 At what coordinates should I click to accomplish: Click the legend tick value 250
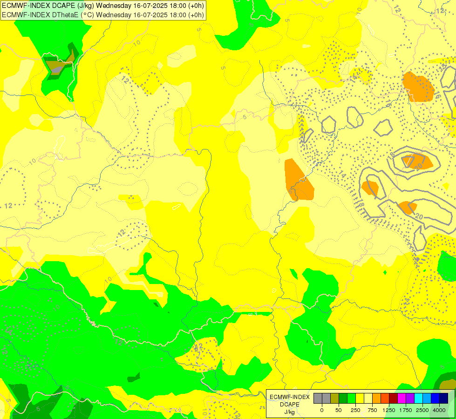pos(355,410)
